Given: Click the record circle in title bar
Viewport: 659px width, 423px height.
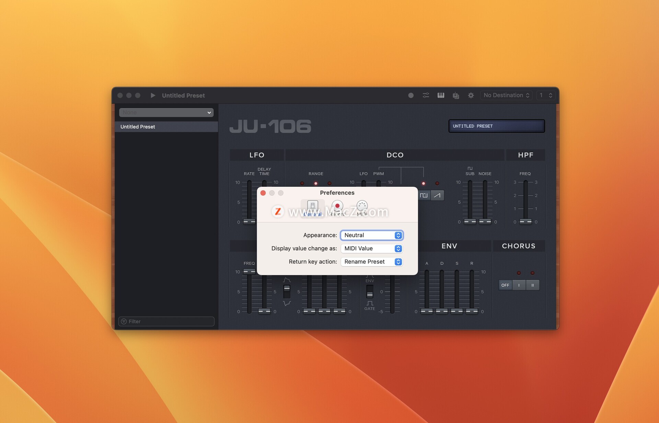Looking at the screenshot, I should (x=411, y=95).
